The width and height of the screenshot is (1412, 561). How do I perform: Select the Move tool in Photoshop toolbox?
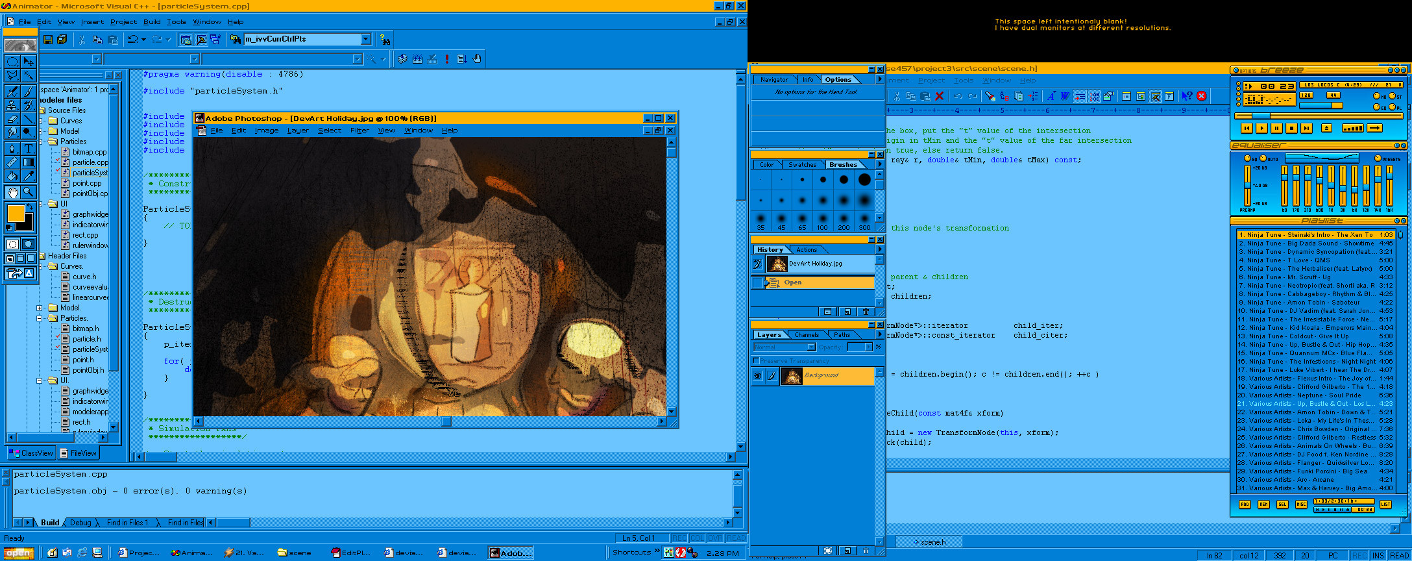point(29,62)
